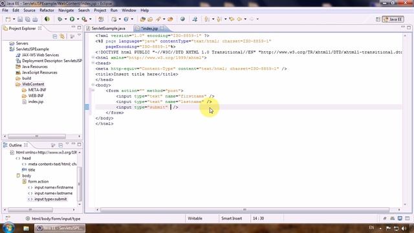
Task: Select the WebContent folder
Action: point(33,83)
